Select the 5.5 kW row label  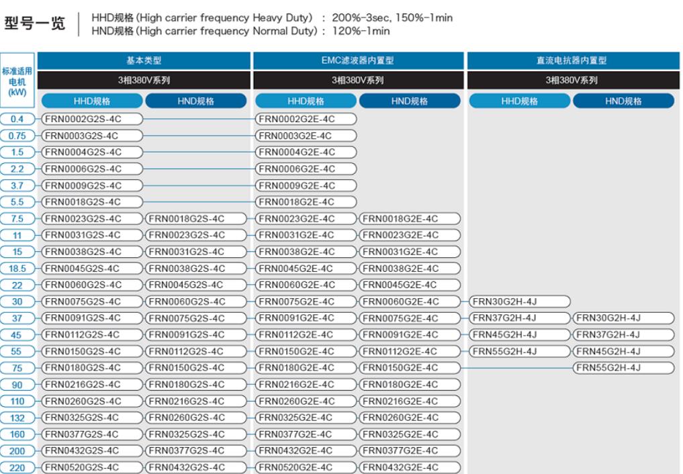click(17, 202)
